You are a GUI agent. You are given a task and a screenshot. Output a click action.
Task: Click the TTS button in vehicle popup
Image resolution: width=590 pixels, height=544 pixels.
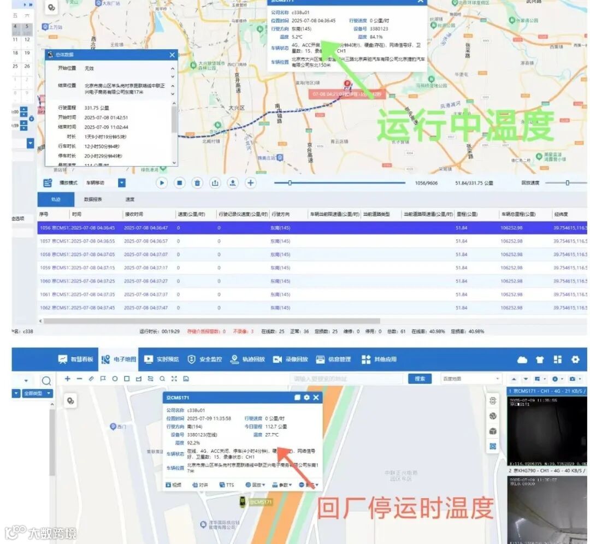(227, 485)
